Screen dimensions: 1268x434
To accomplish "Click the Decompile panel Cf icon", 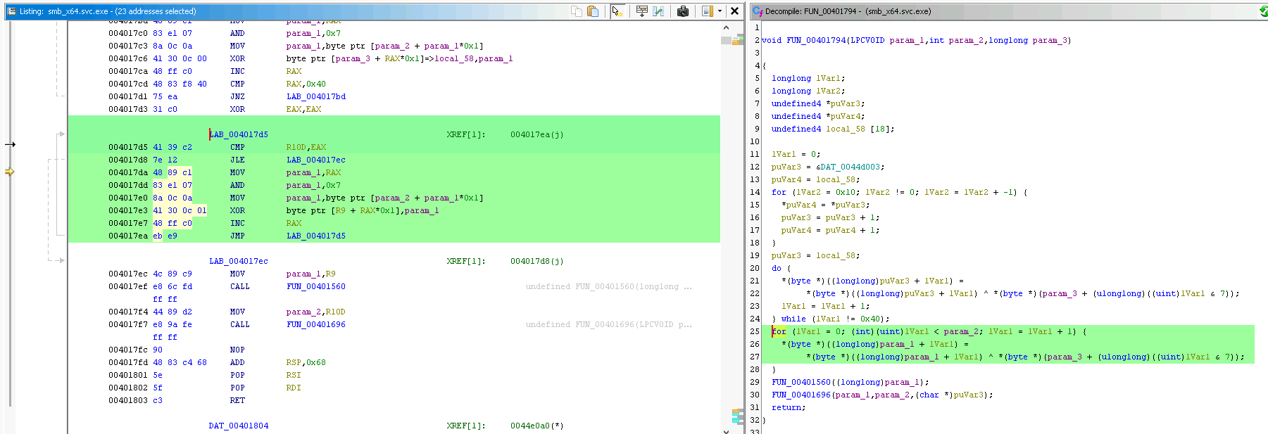I will tap(758, 11).
